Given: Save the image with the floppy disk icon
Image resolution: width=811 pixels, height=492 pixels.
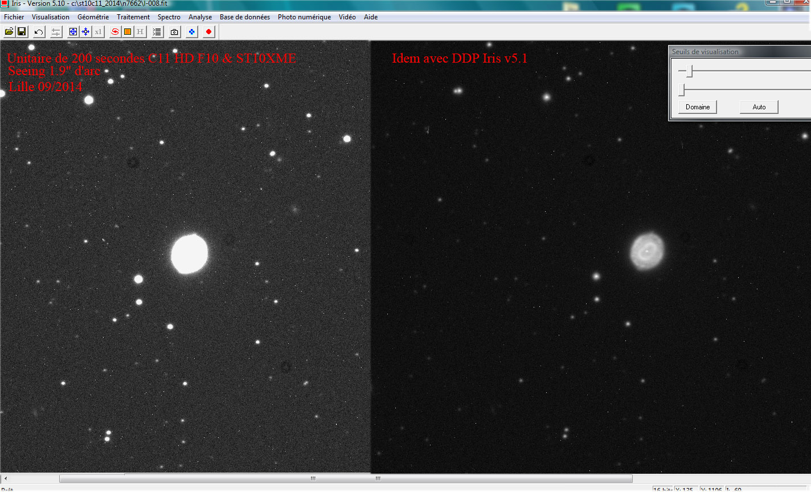Looking at the screenshot, I should click(22, 32).
